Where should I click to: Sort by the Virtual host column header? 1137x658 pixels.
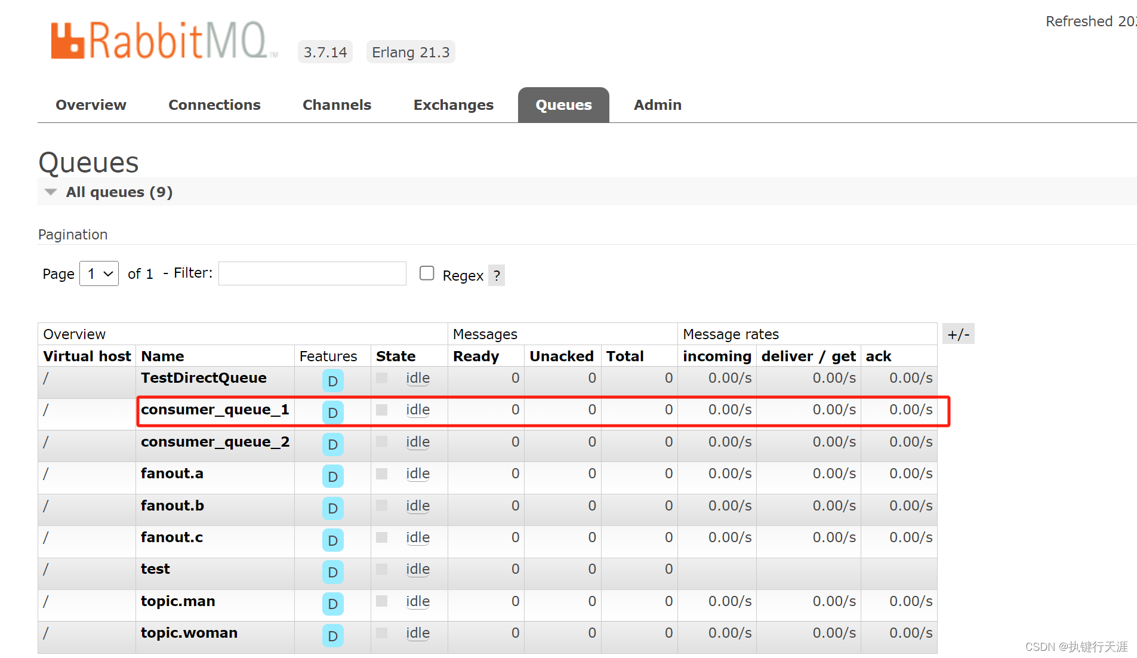[87, 356]
